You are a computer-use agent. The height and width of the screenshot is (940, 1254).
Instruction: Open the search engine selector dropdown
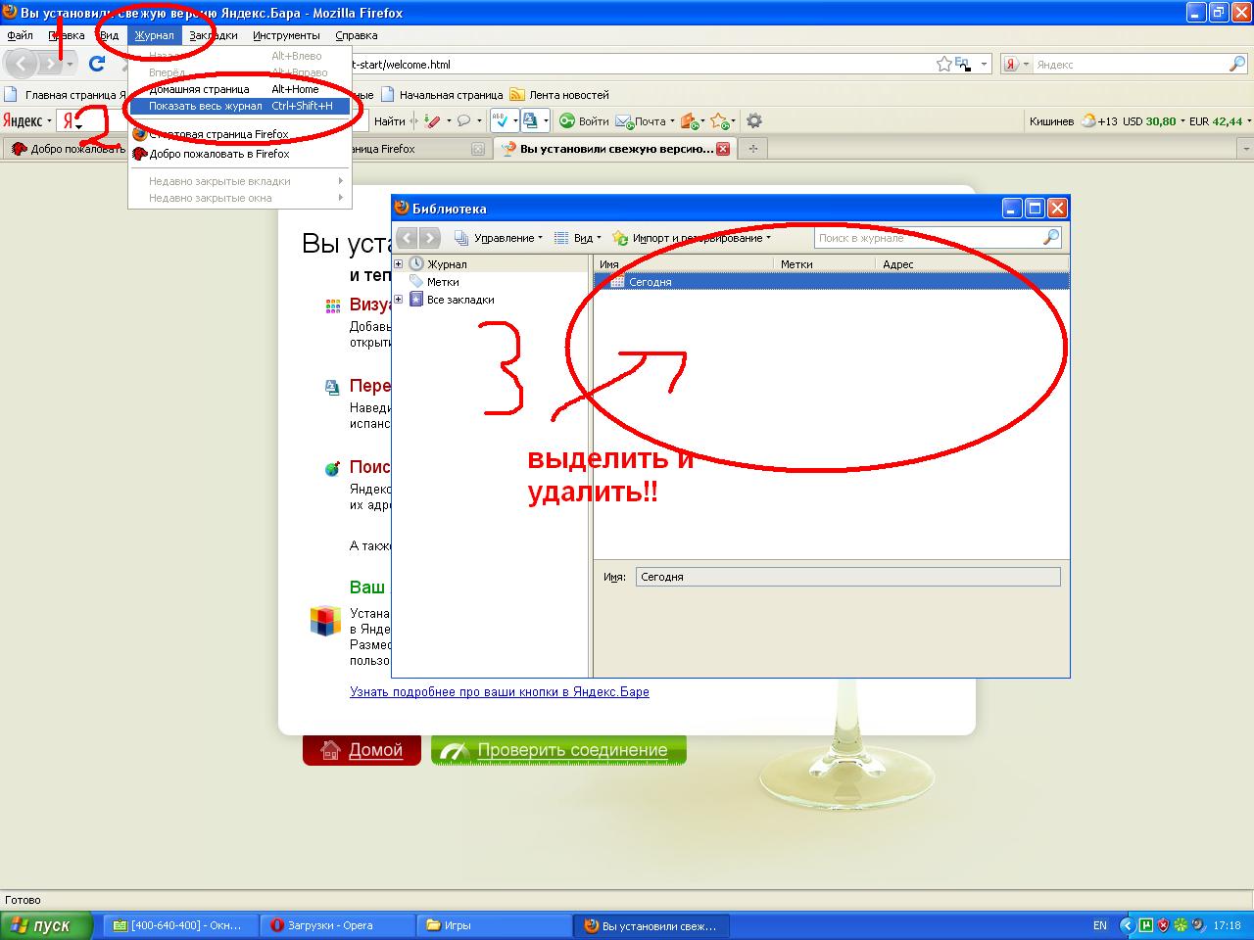pyautogui.click(x=1016, y=65)
